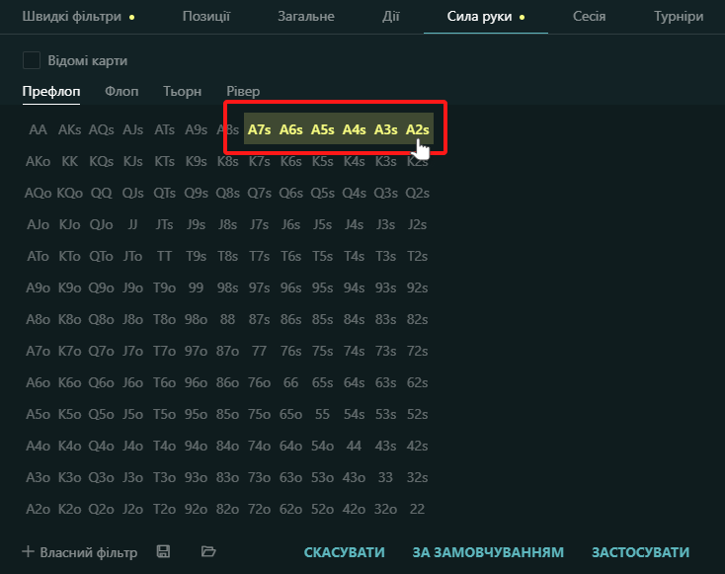Open the Загальне tab
725x574 pixels.
pos(306,17)
